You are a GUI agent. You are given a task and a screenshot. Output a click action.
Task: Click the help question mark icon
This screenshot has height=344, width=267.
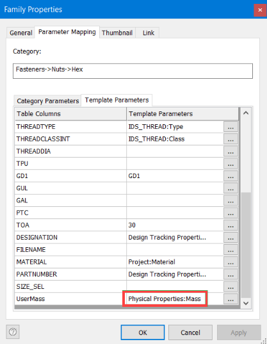(13, 332)
